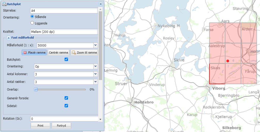Select Liggende orientation radio button
Viewport: 260px width, 132px height.
(x=32, y=23)
